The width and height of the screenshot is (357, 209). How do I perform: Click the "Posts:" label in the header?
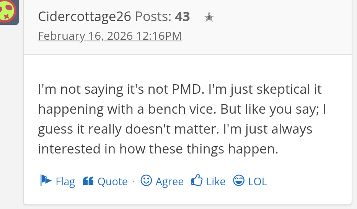point(153,16)
